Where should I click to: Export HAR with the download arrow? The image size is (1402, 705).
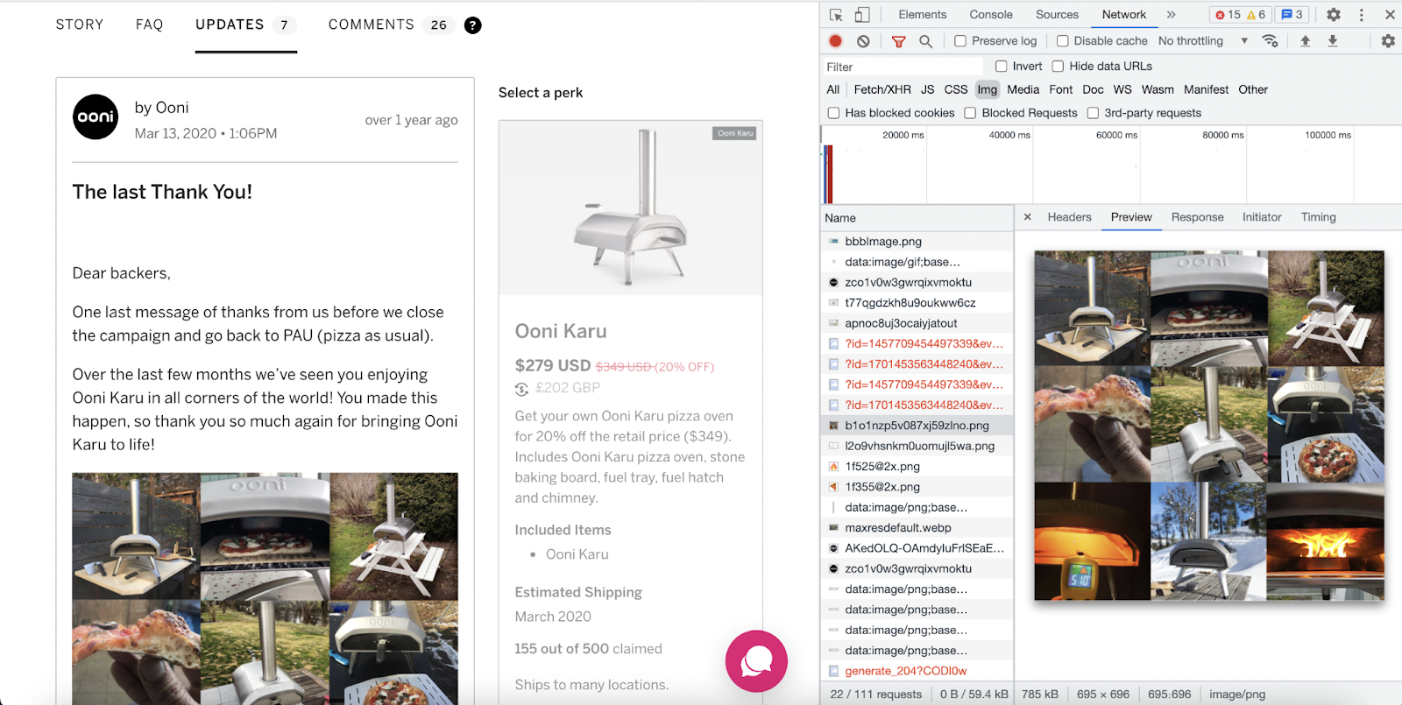[x=1333, y=41]
